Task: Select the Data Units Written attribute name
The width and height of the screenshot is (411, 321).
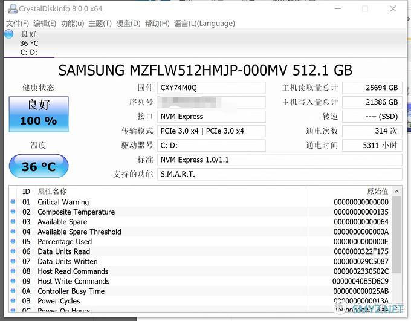Action: [x=68, y=262]
